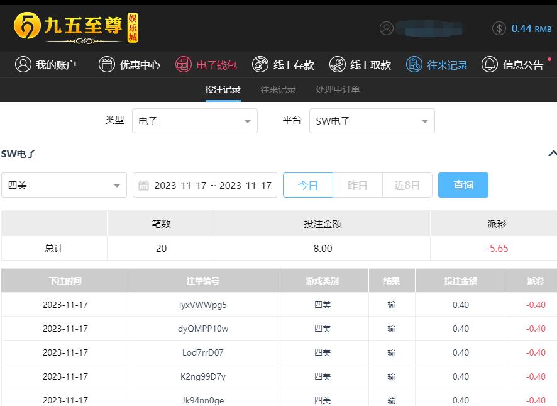Click the 结果 column header
The height and width of the screenshot is (406, 557).
click(x=392, y=281)
